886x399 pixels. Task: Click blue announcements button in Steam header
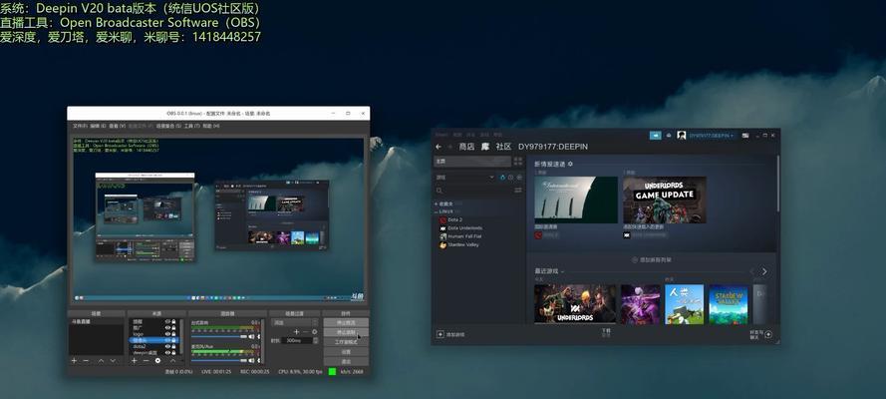click(656, 136)
